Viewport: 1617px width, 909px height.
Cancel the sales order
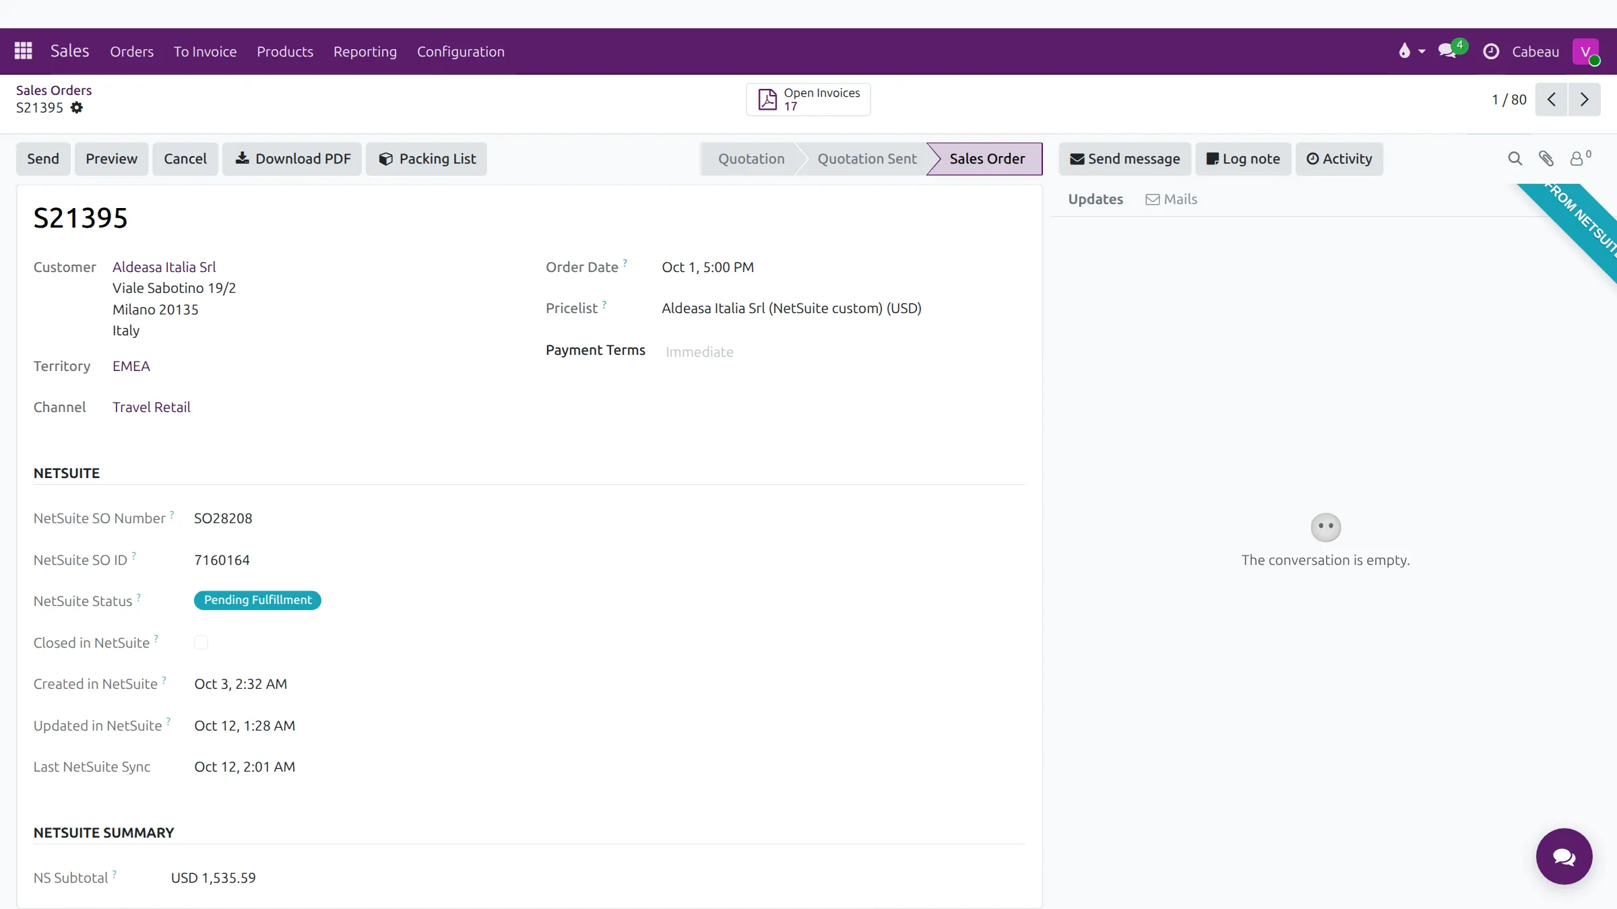(x=185, y=159)
